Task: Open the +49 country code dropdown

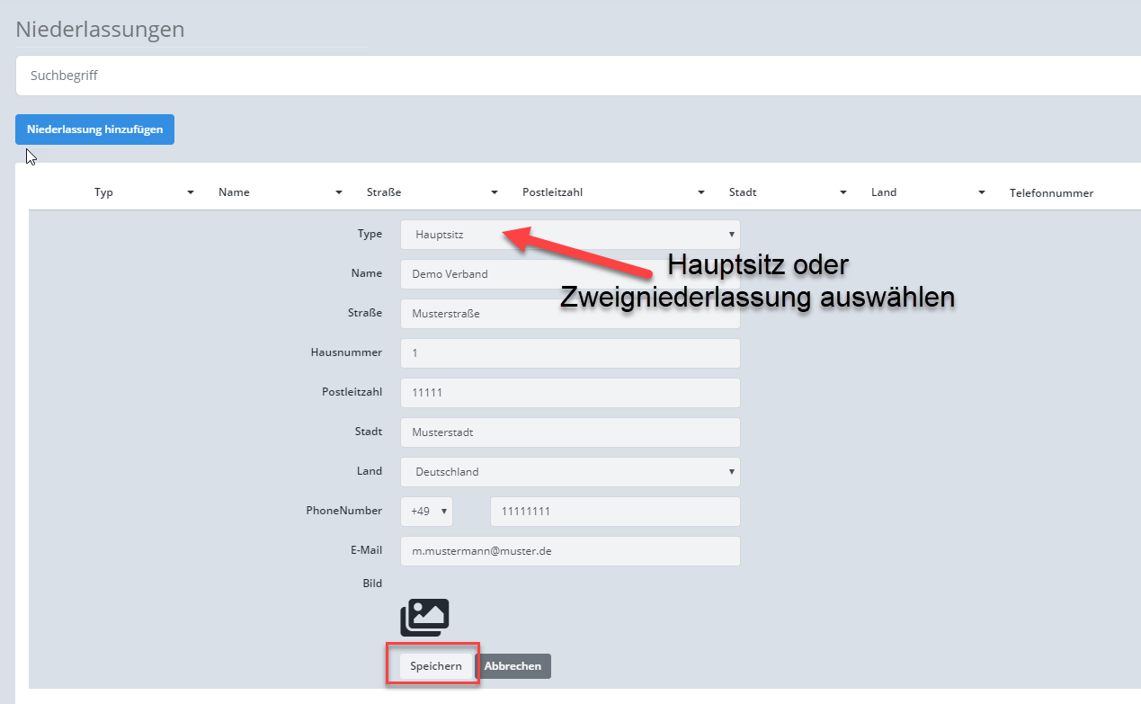Action: pos(426,512)
